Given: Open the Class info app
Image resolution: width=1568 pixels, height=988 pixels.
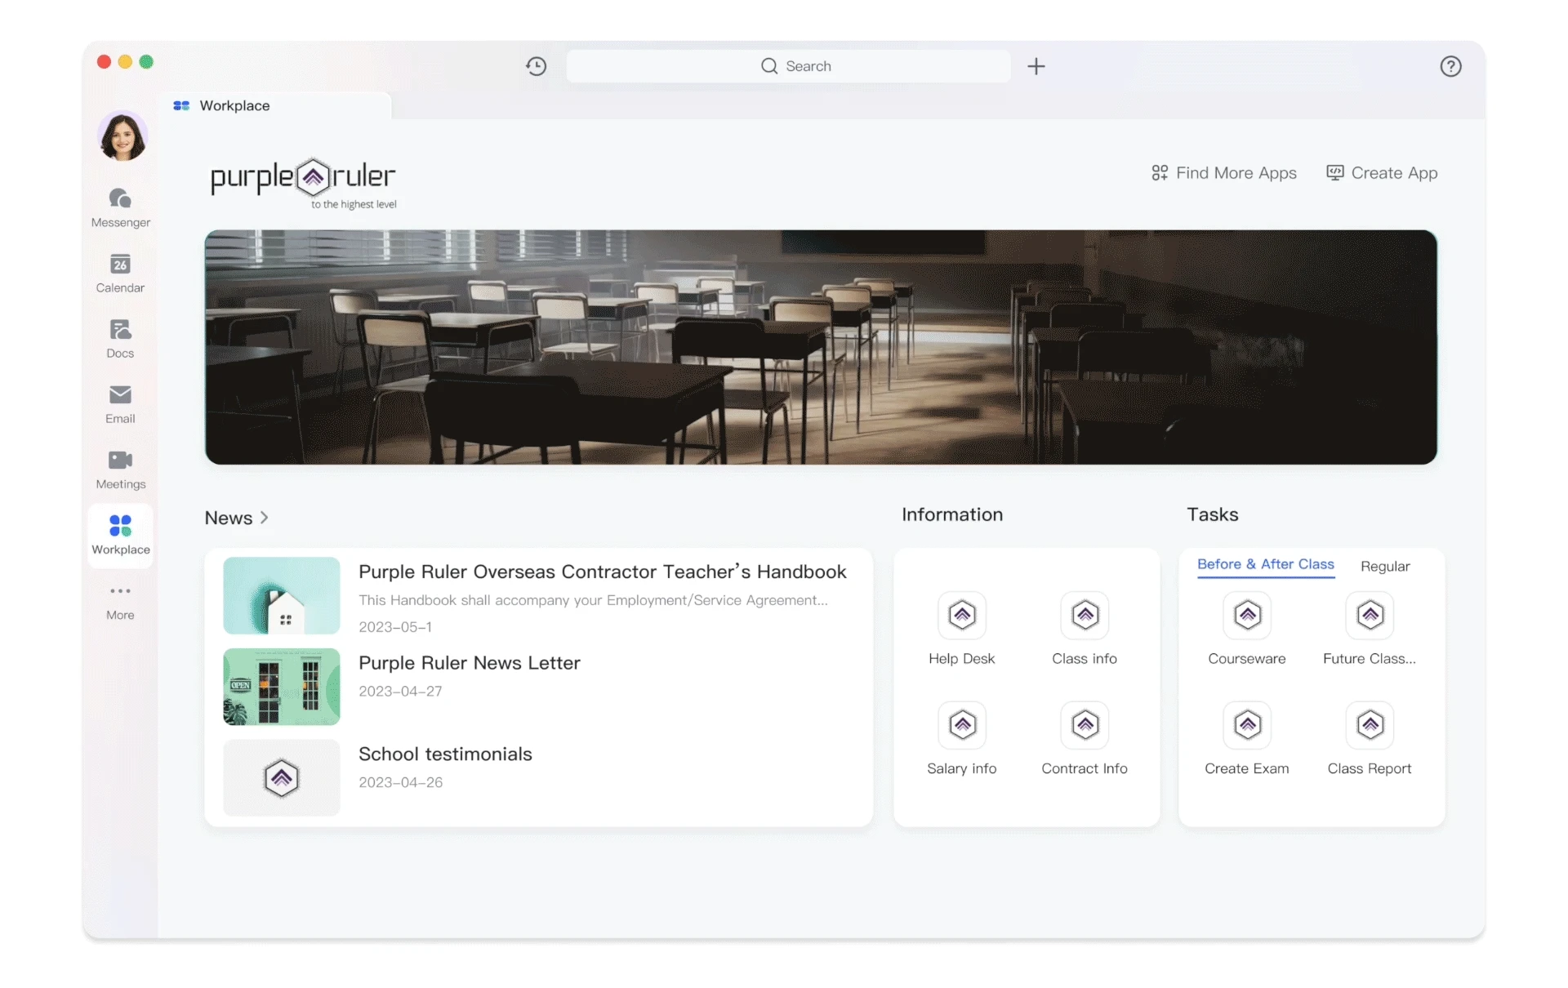Looking at the screenshot, I should (x=1084, y=629).
